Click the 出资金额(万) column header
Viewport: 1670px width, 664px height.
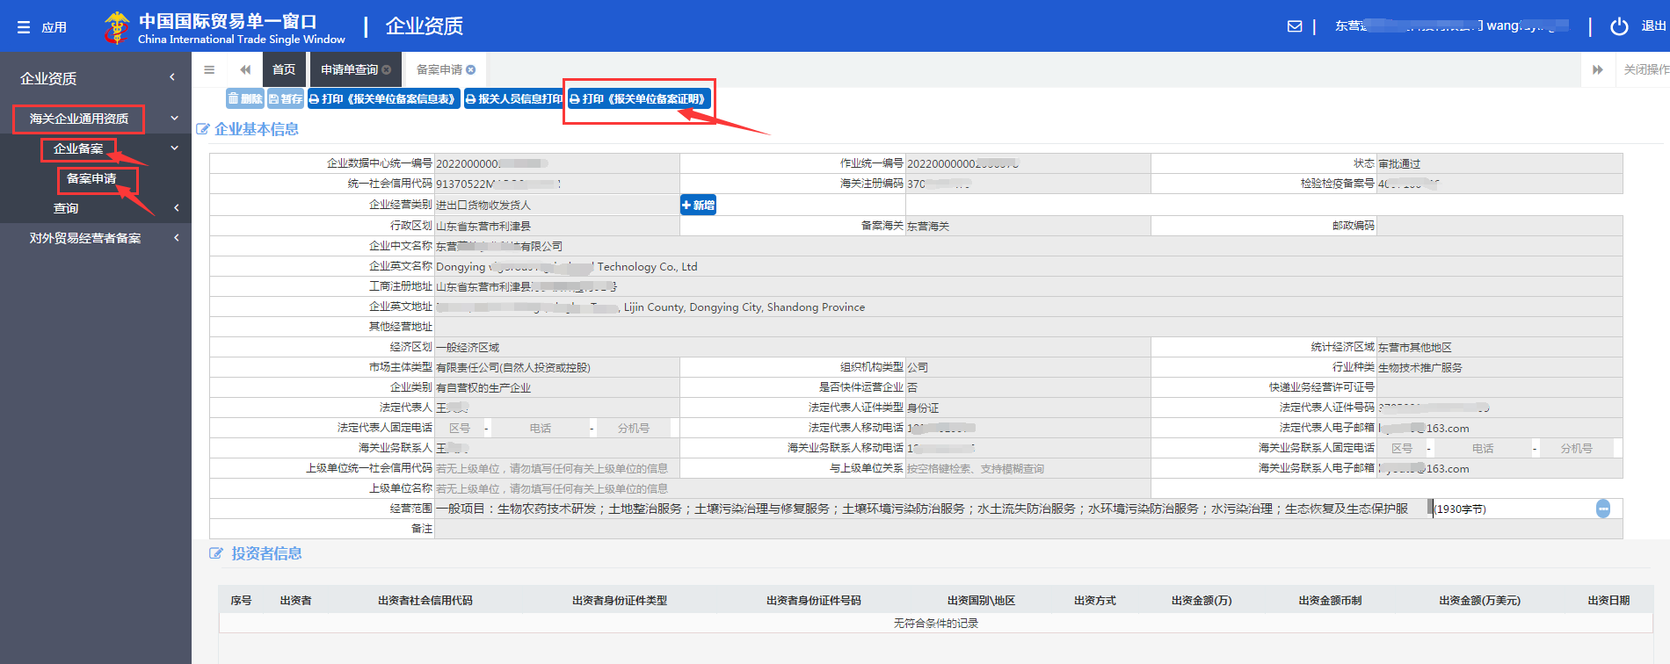pos(1202,601)
